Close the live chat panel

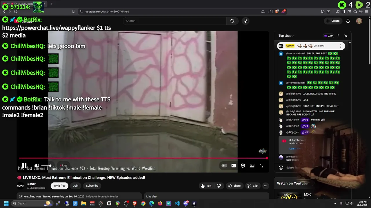tap(346, 36)
